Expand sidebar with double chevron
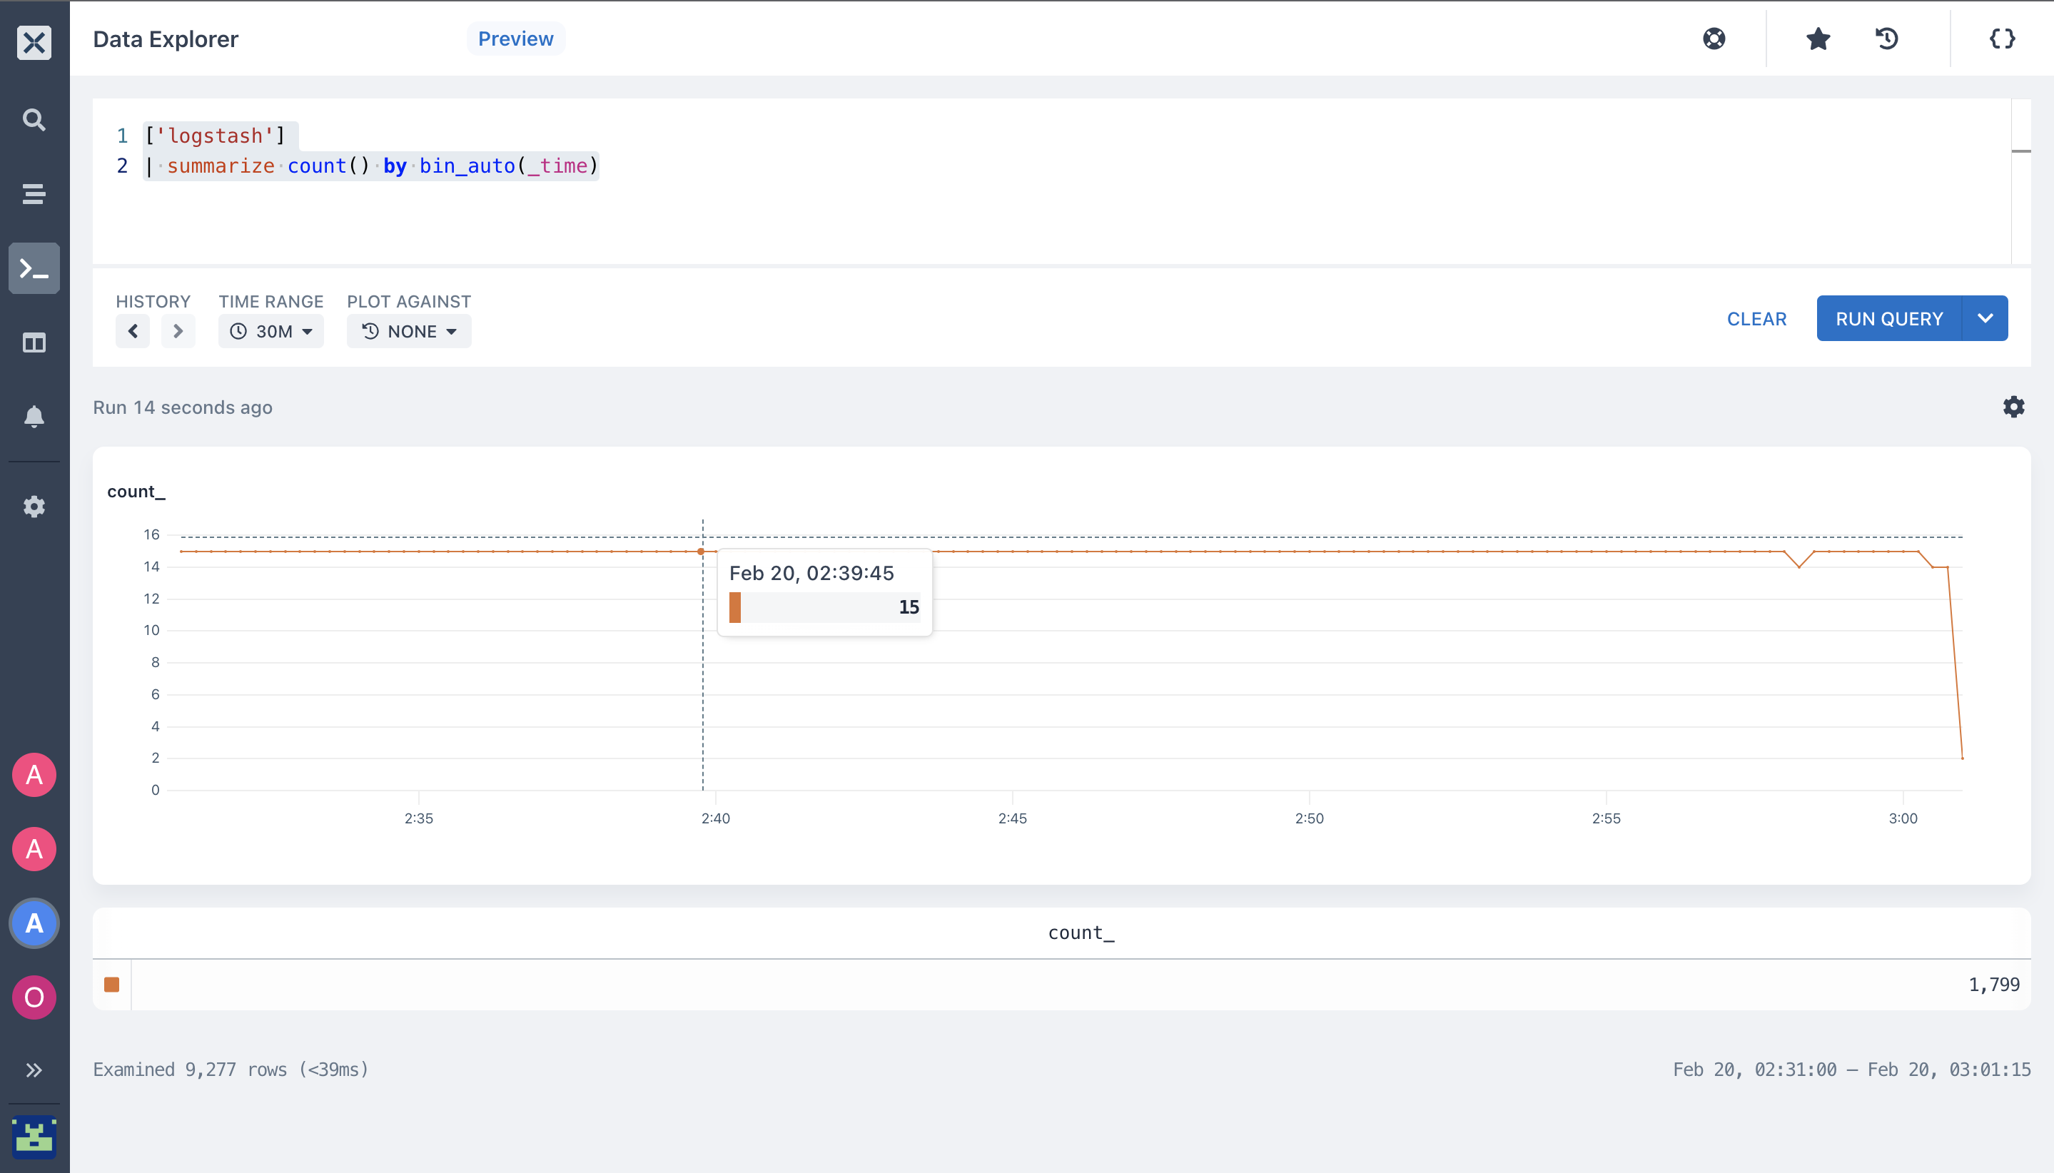2054x1173 pixels. pyautogui.click(x=34, y=1070)
